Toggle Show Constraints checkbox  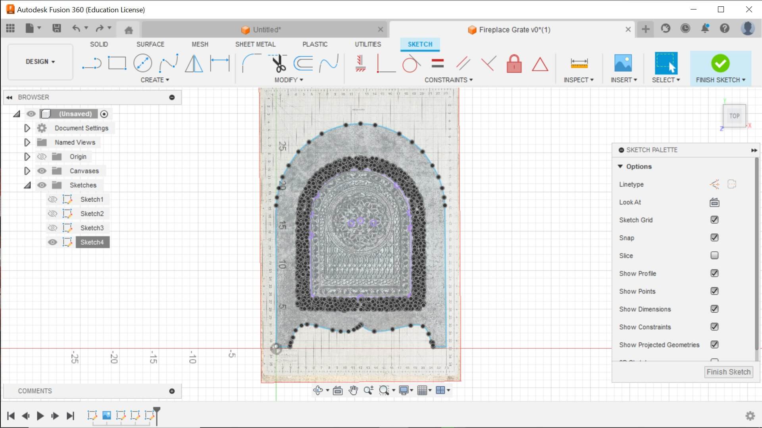pos(714,327)
